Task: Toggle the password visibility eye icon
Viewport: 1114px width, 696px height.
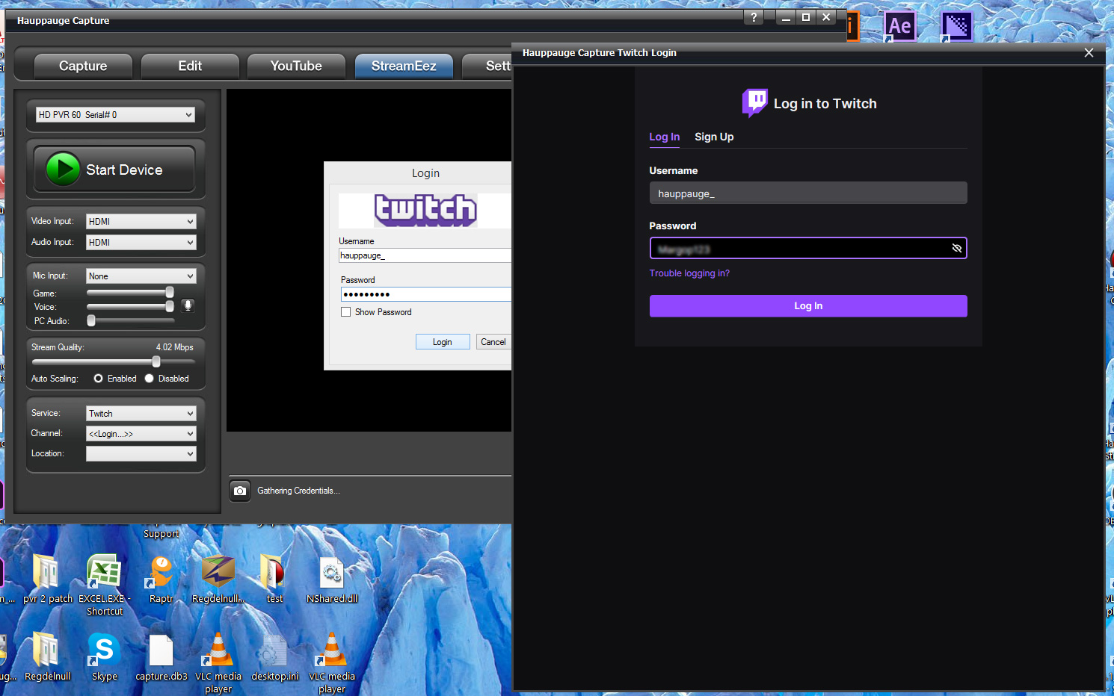Action: 956,248
